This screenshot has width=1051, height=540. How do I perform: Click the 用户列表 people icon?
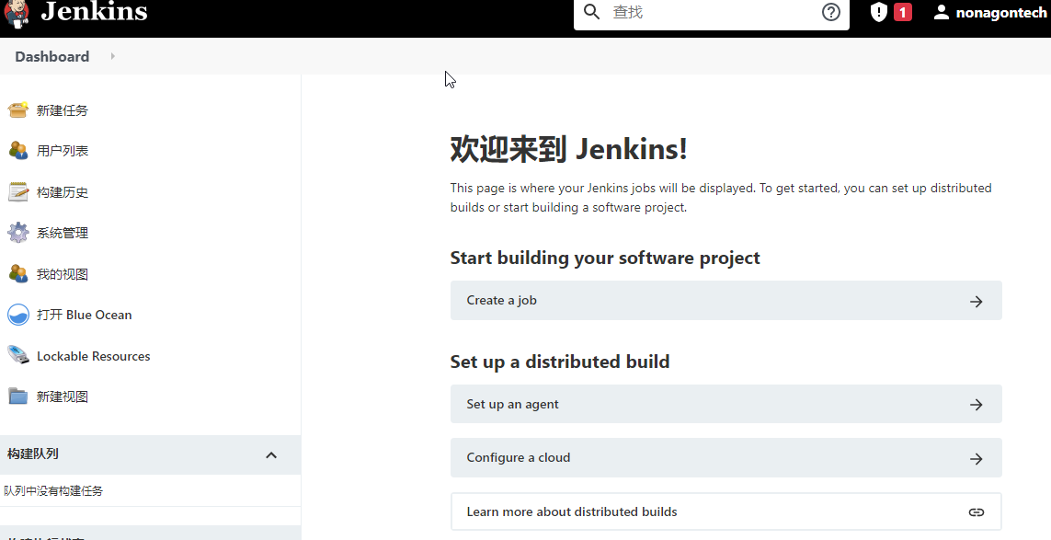(x=17, y=151)
